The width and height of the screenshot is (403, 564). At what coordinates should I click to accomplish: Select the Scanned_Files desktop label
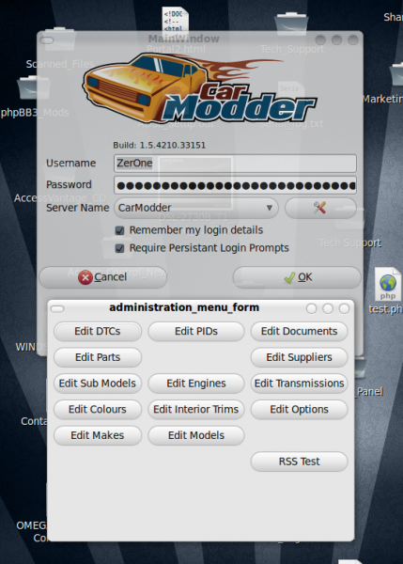[x=60, y=64]
